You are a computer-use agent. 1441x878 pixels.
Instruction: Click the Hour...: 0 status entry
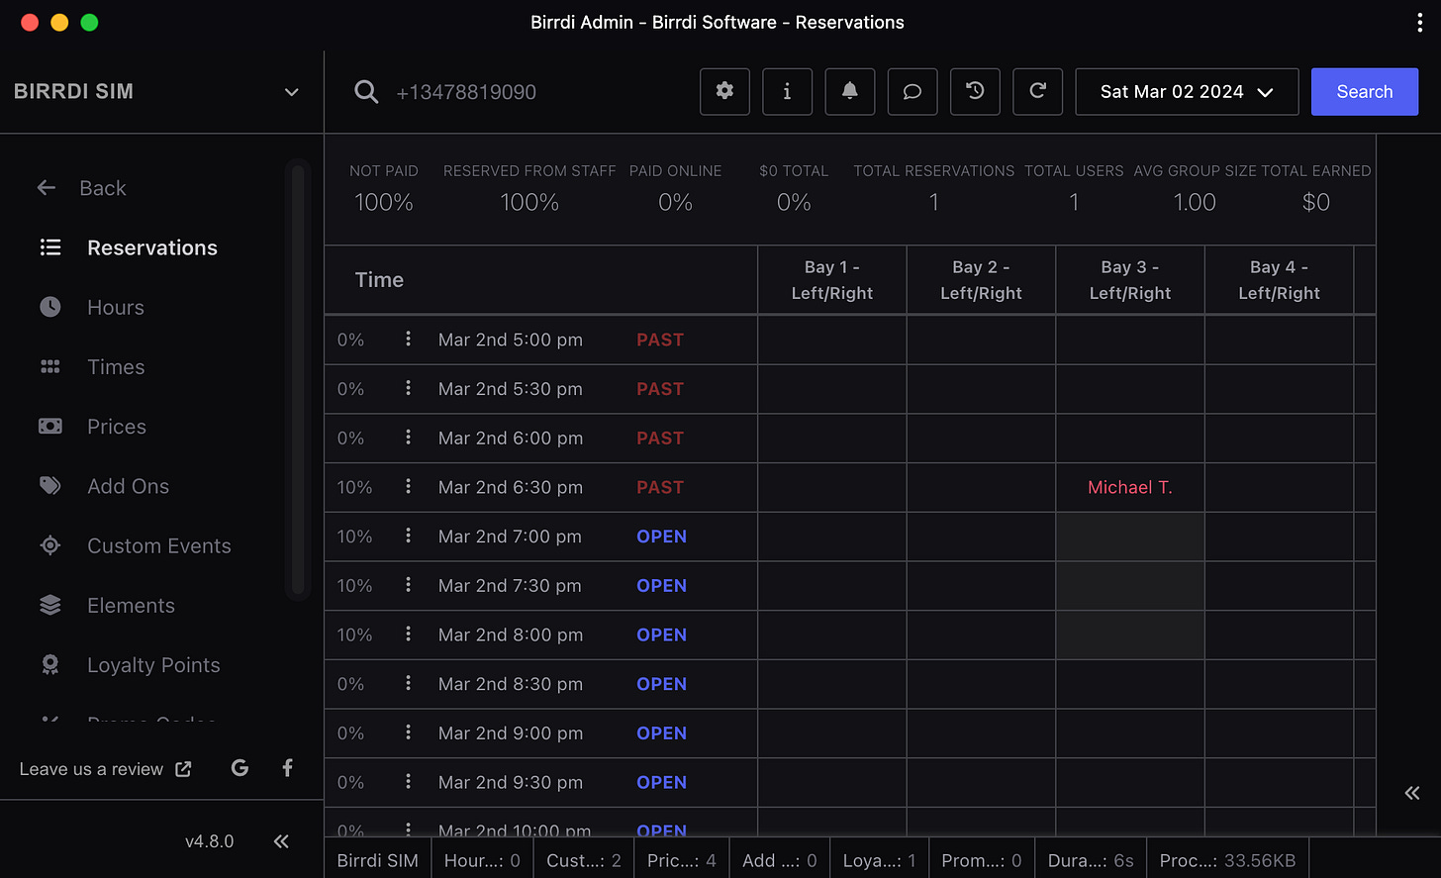[482, 860]
